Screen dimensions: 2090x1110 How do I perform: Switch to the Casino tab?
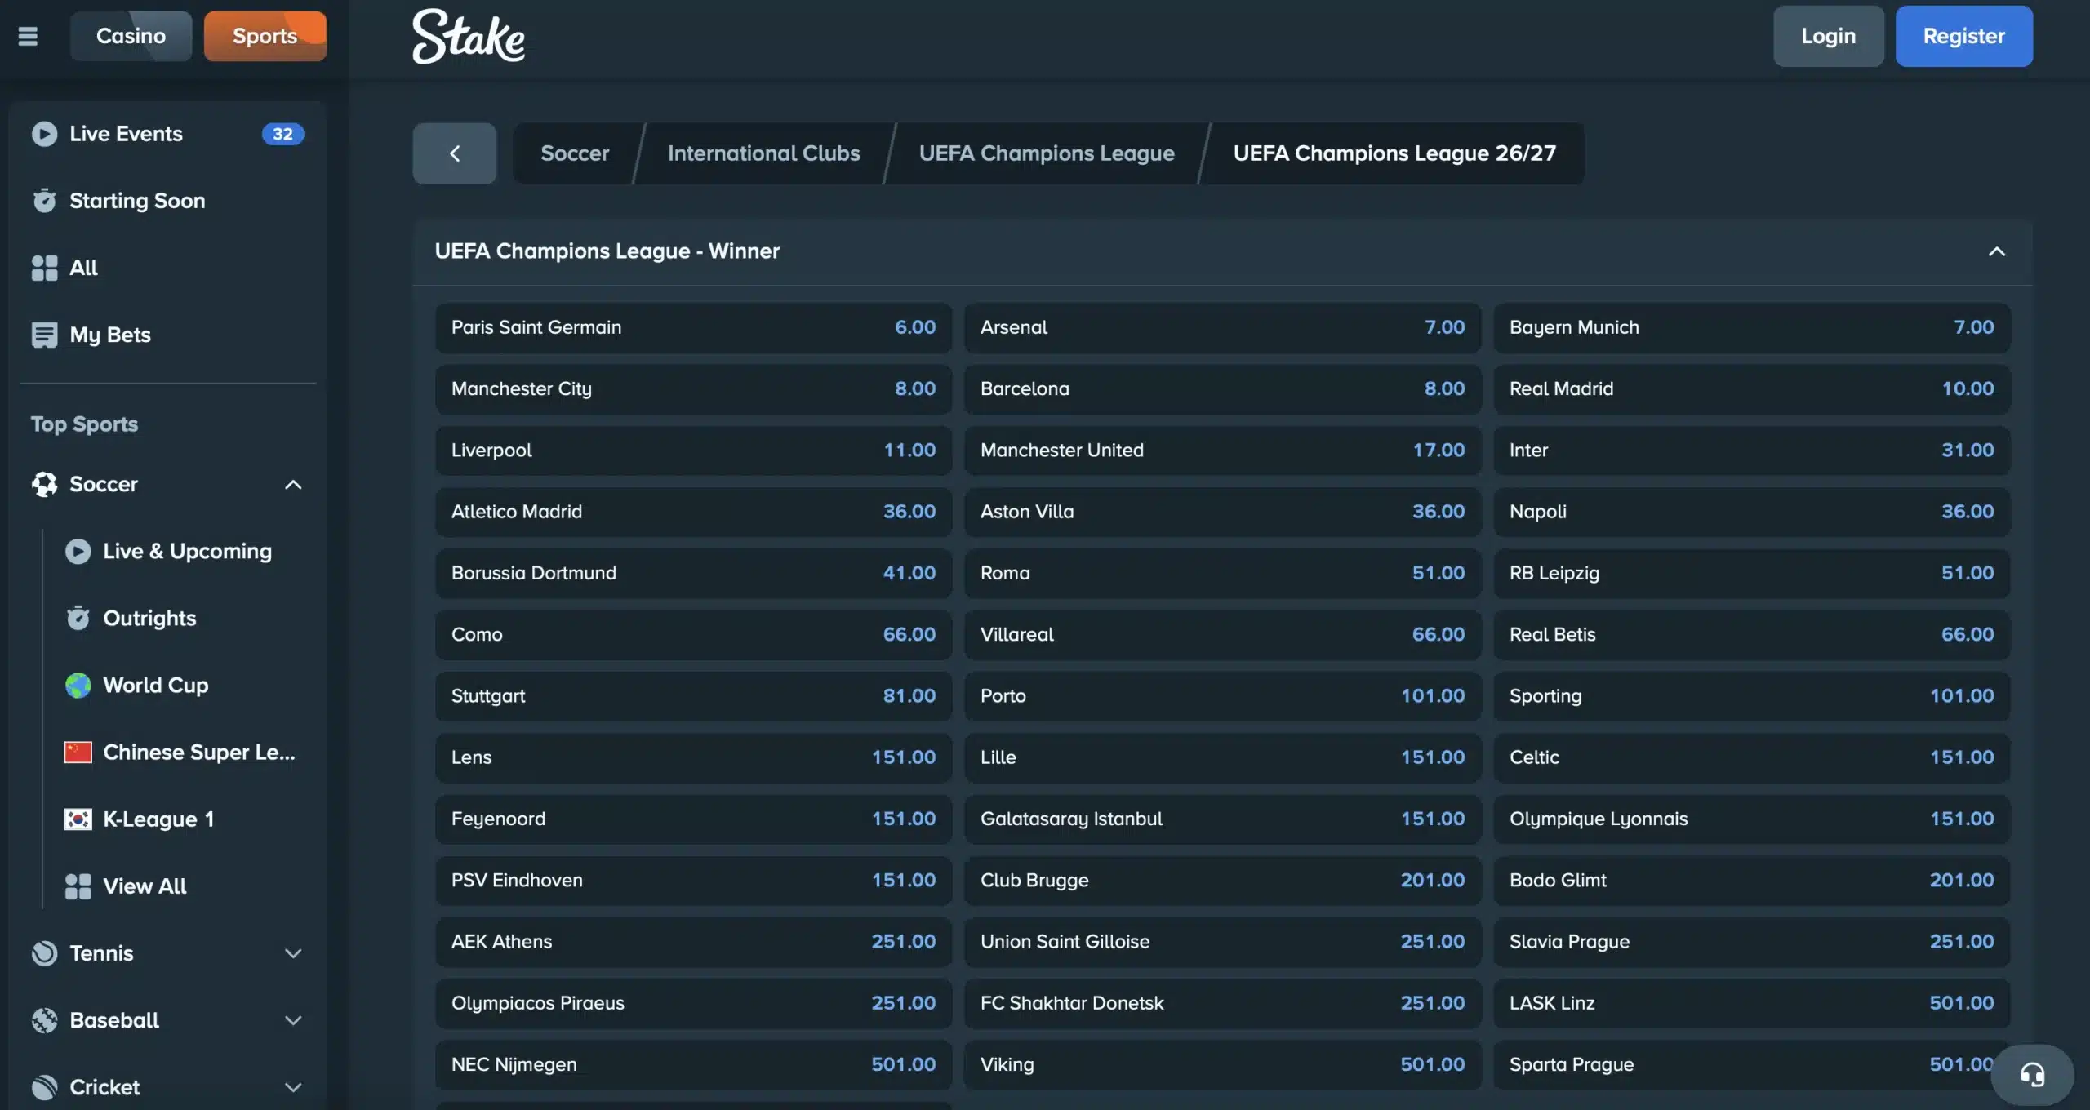click(x=131, y=36)
